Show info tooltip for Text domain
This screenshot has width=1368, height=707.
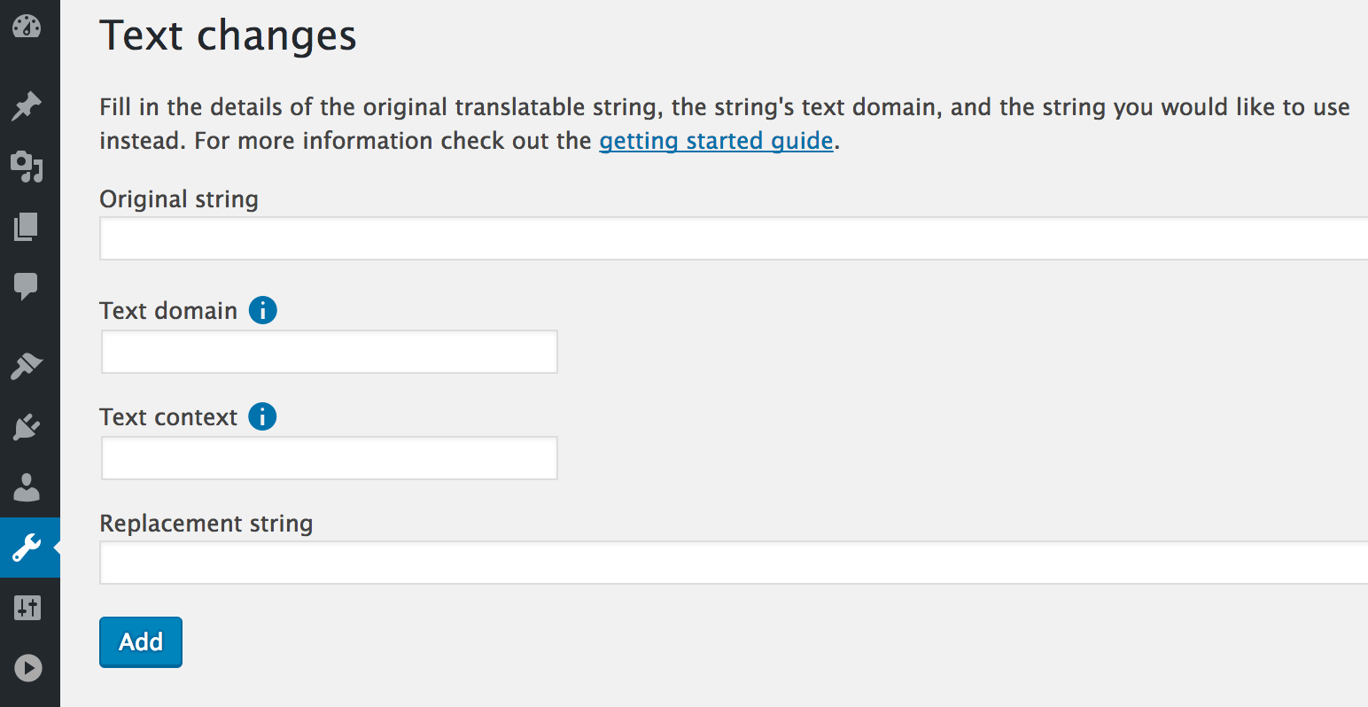(x=262, y=310)
